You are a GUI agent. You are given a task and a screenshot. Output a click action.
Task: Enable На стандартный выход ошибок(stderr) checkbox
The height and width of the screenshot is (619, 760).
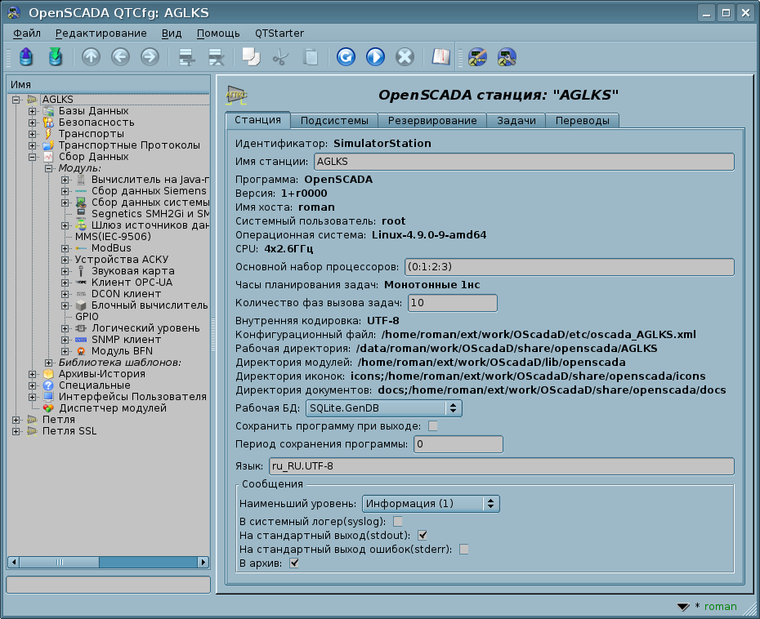pos(464,550)
